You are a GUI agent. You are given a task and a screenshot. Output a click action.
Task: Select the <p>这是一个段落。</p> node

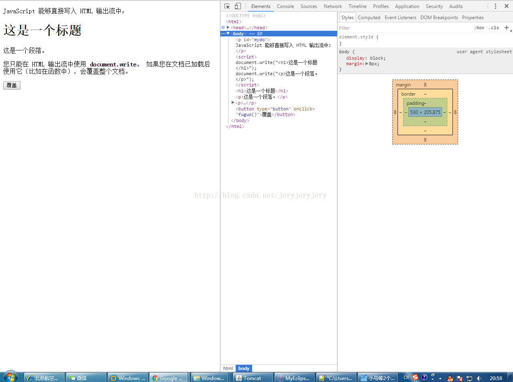pyautogui.click(x=261, y=97)
